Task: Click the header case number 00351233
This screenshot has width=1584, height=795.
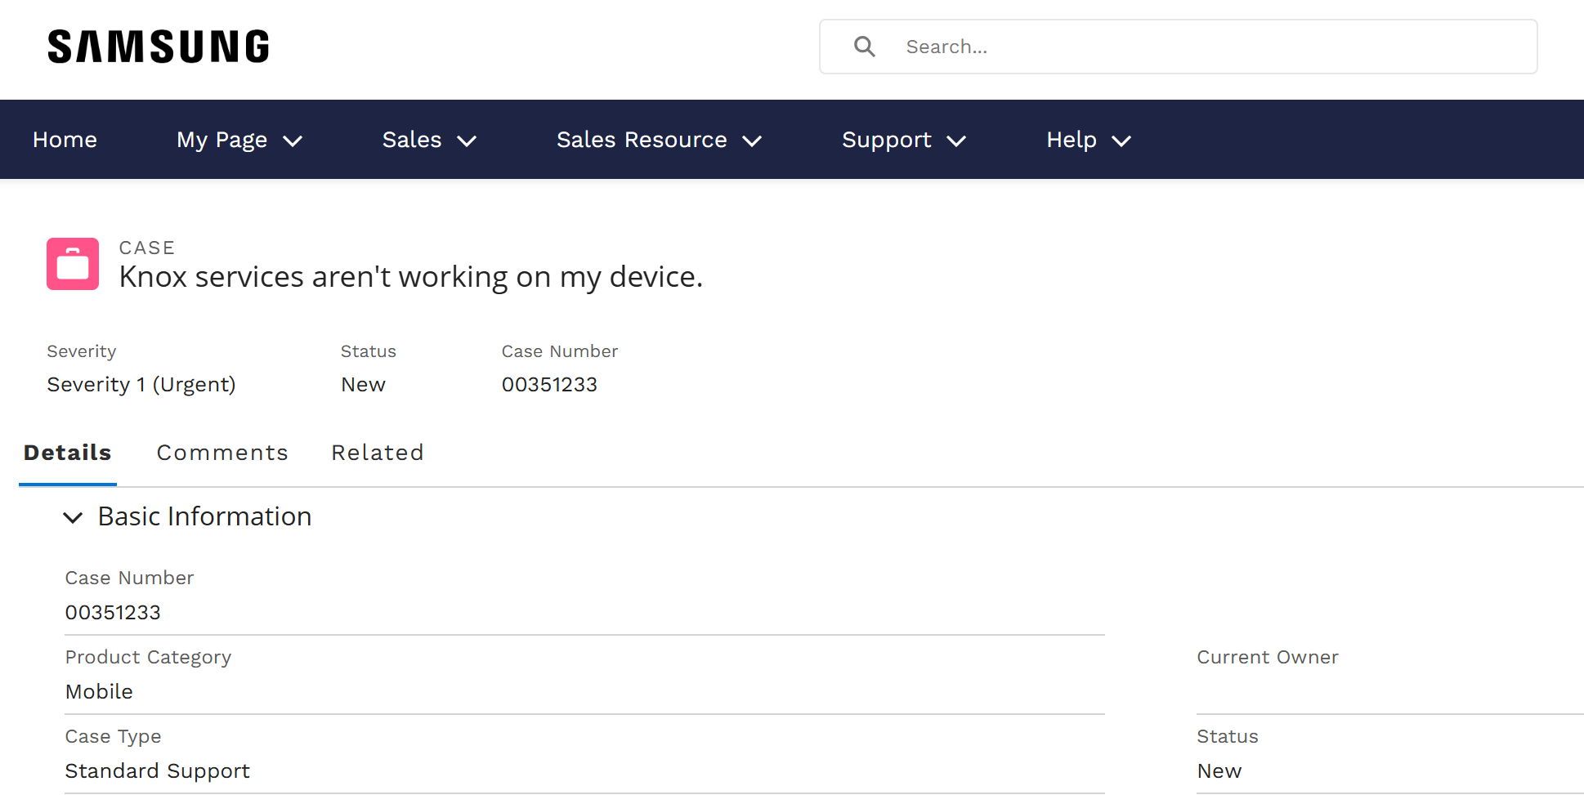Action: [x=549, y=384]
